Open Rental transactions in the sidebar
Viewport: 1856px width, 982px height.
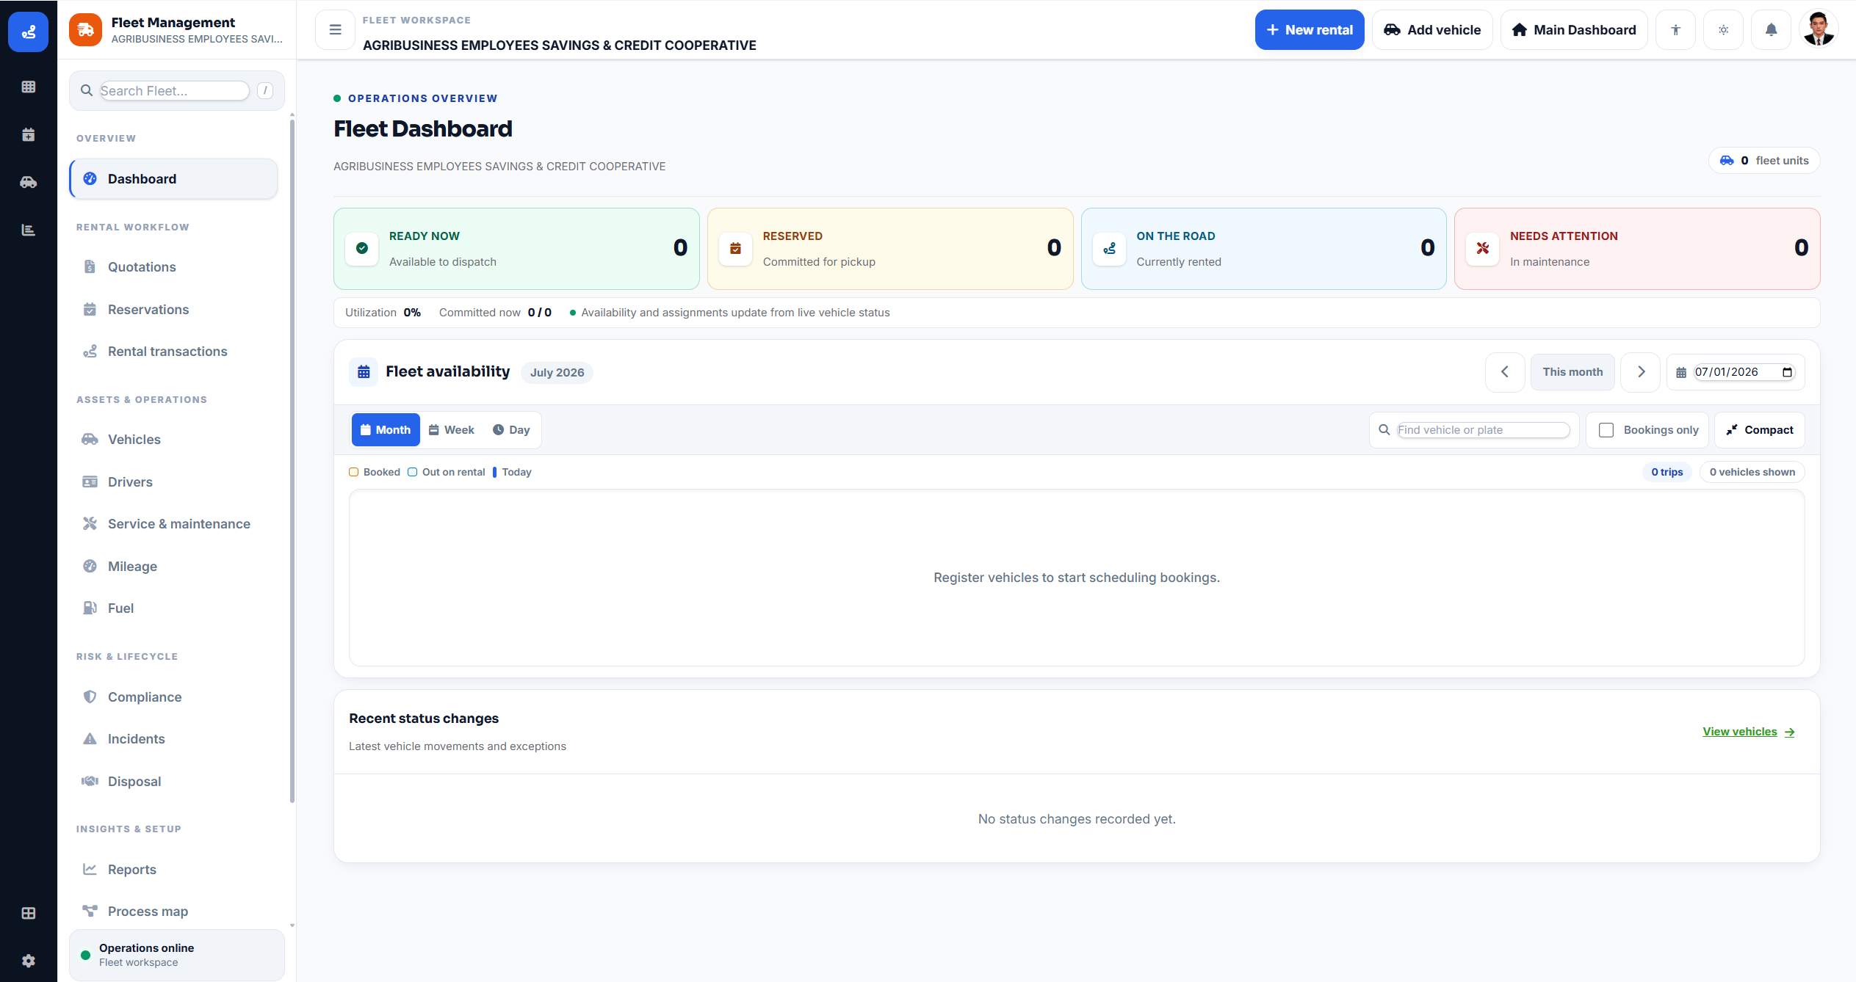(174, 352)
